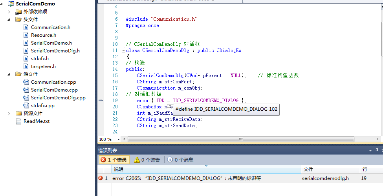The height and width of the screenshot is (196, 383).
Task: Open stdafx.cpp source file
Action: 43,106
